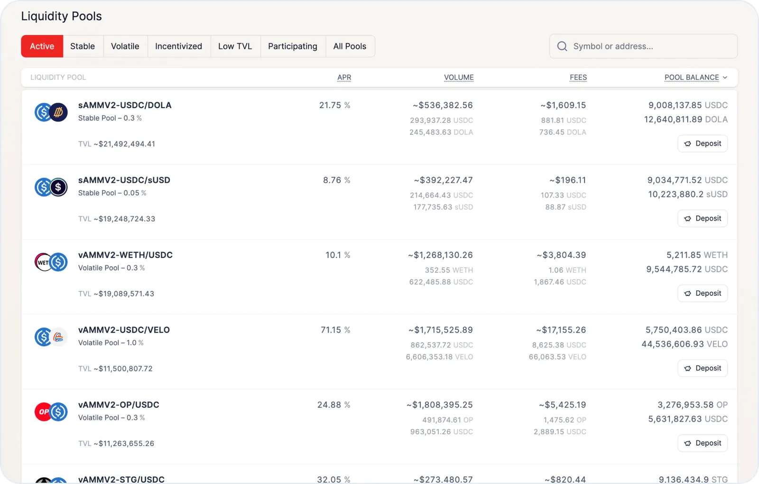Show the Participating pools tab
The width and height of the screenshot is (759, 484).
coord(293,46)
